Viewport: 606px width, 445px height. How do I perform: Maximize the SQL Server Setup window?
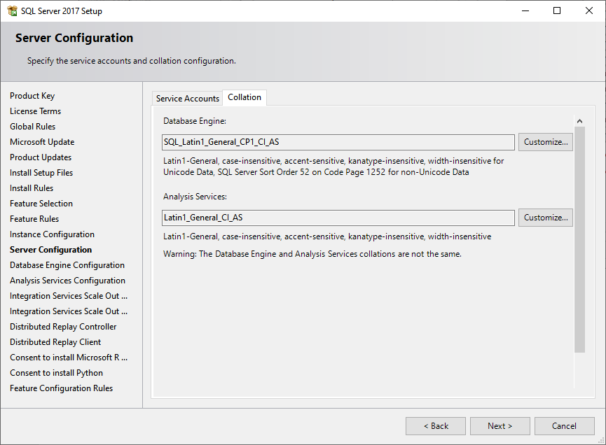[x=557, y=11]
